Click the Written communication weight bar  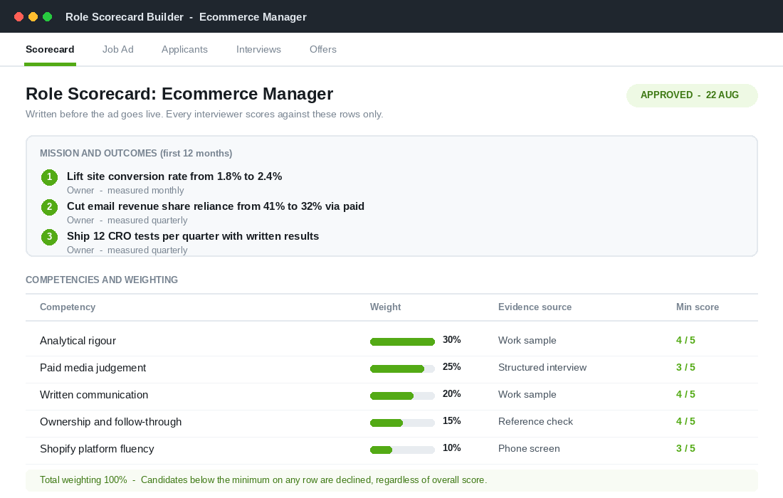tap(402, 396)
